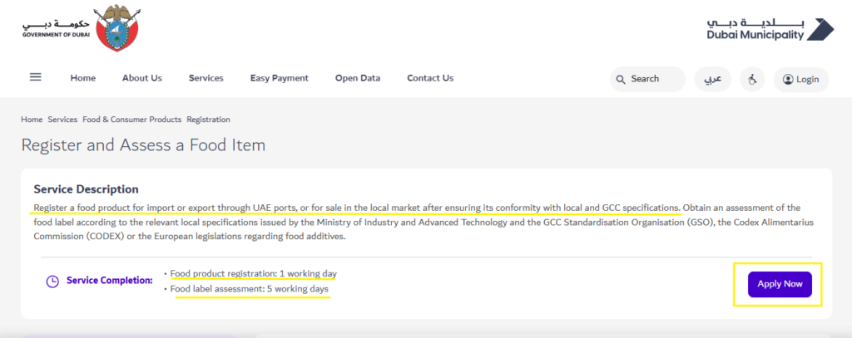This screenshot has width=852, height=338.
Task: Click the Registration breadcrumb link
Action: (x=208, y=120)
